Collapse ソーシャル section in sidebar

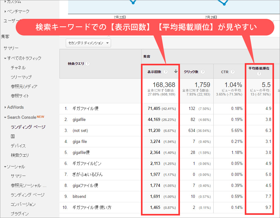pos(5,167)
